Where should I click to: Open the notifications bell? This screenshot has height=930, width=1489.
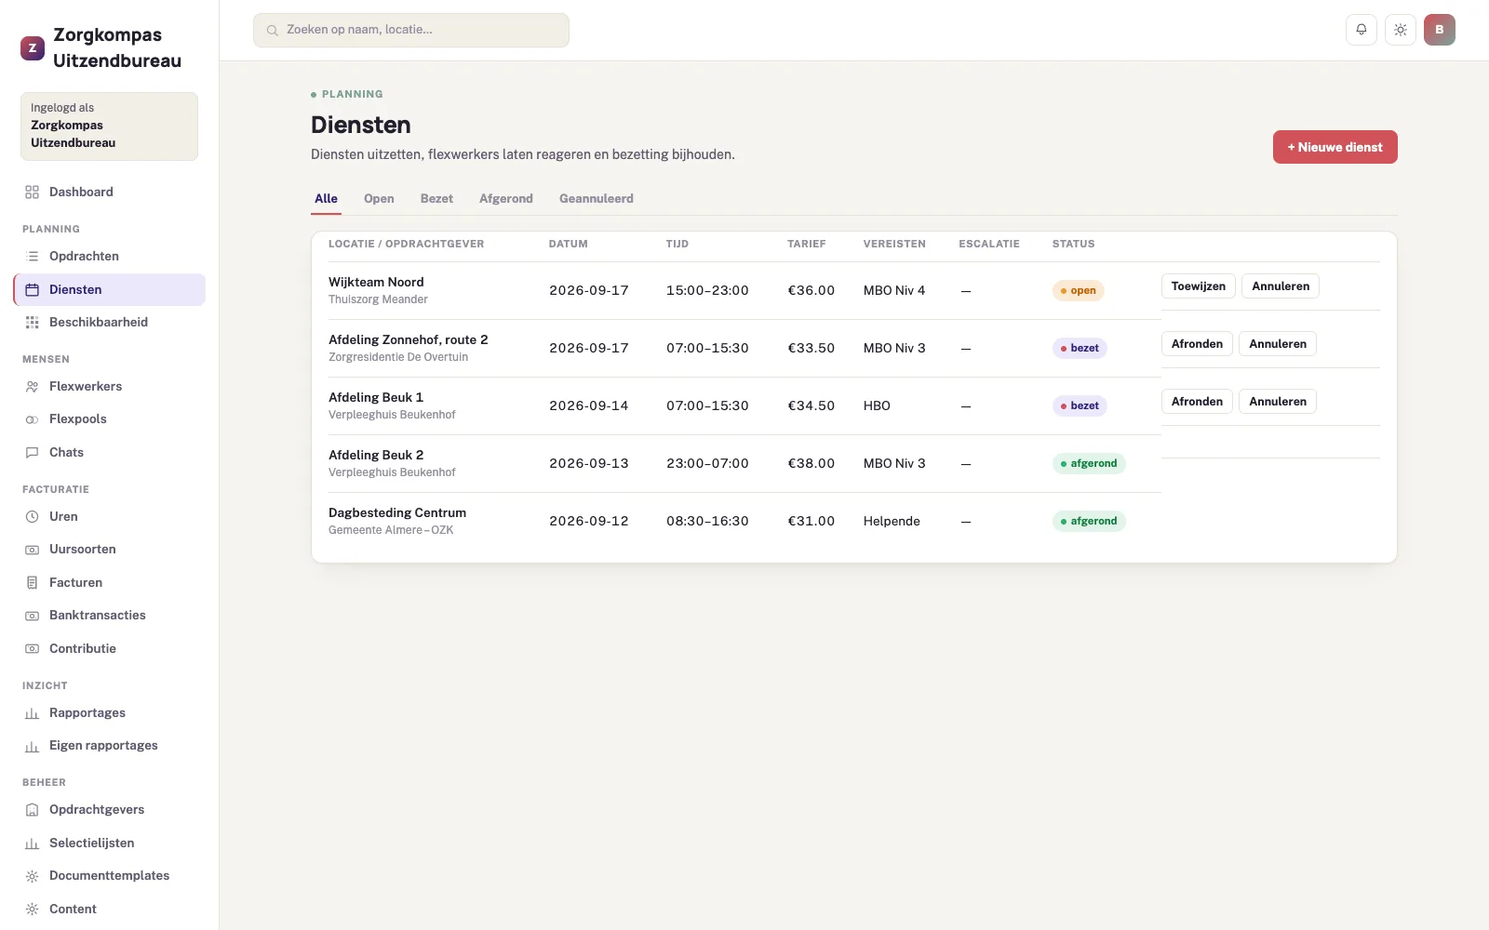1362,30
